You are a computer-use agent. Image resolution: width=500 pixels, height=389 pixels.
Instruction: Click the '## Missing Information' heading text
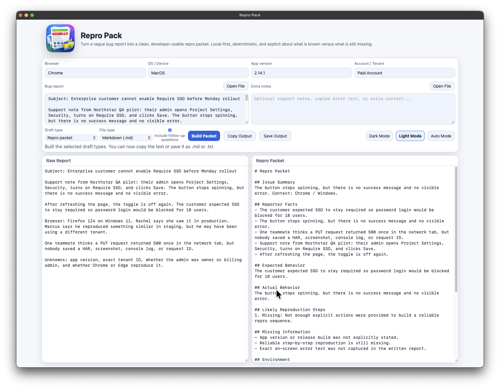click(282, 332)
